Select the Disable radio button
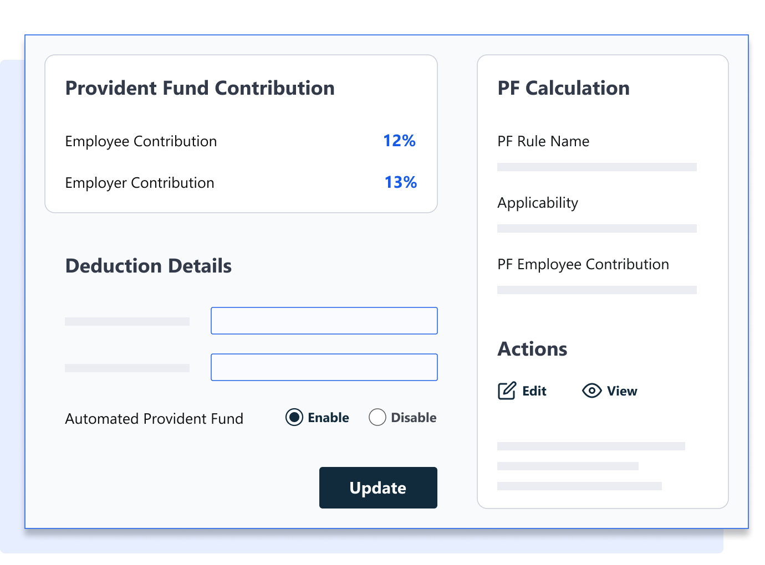The height and width of the screenshot is (565, 765). pos(378,417)
